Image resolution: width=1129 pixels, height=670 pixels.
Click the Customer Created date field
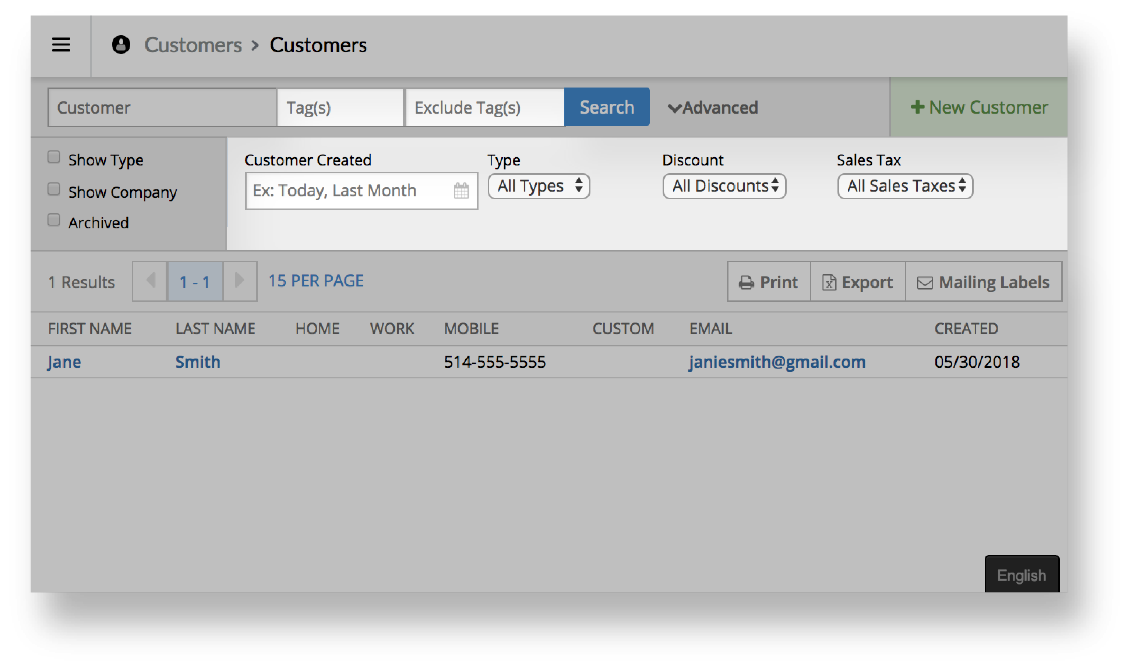[x=361, y=191]
